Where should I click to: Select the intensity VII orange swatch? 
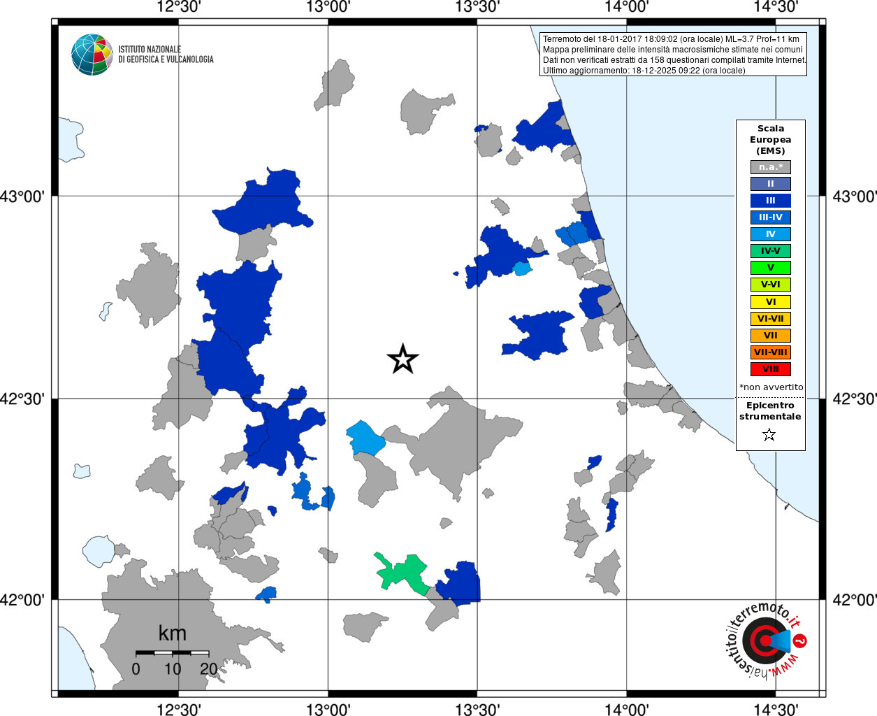(771, 336)
